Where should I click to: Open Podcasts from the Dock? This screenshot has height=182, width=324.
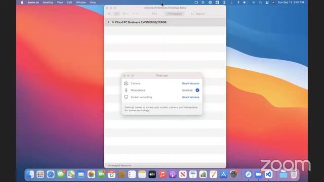(x=173, y=174)
